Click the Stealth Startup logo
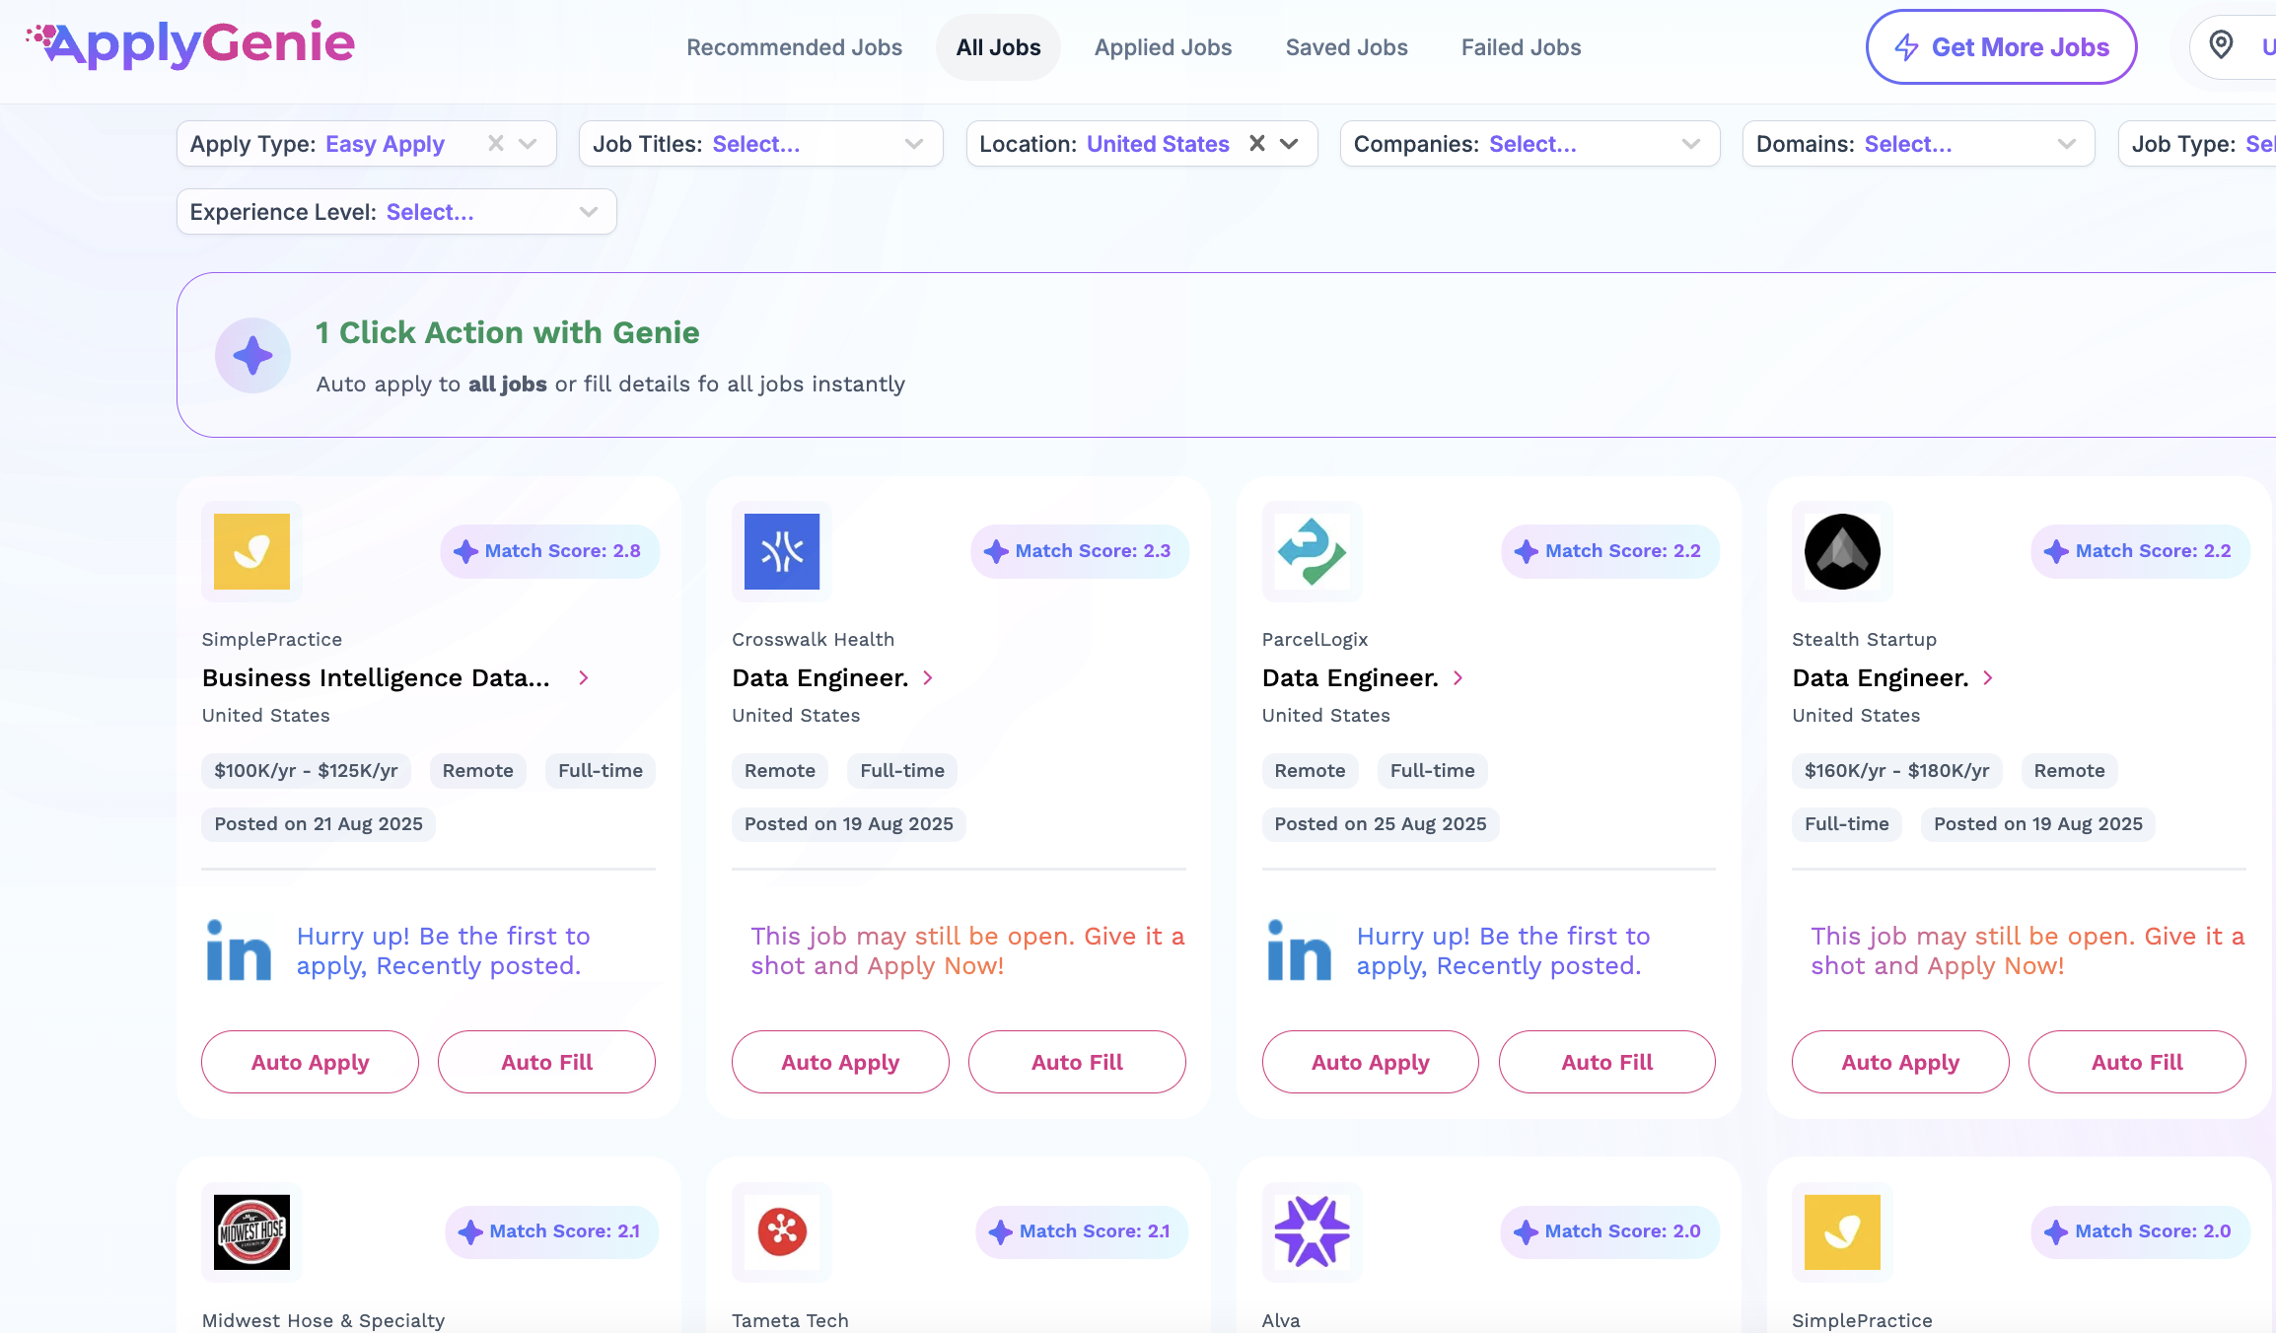The image size is (2276, 1333). point(1842,551)
